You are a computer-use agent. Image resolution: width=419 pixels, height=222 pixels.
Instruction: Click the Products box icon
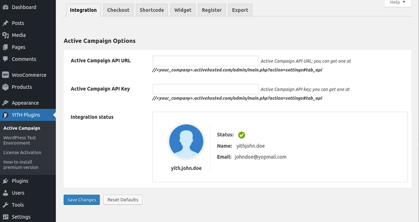[5, 87]
